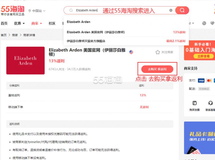
Task: Click the 55海淘 site logo
Action: [x=12, y=10]
